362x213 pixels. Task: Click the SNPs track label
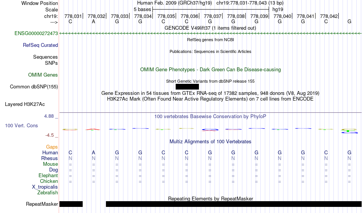pos(51,63)
